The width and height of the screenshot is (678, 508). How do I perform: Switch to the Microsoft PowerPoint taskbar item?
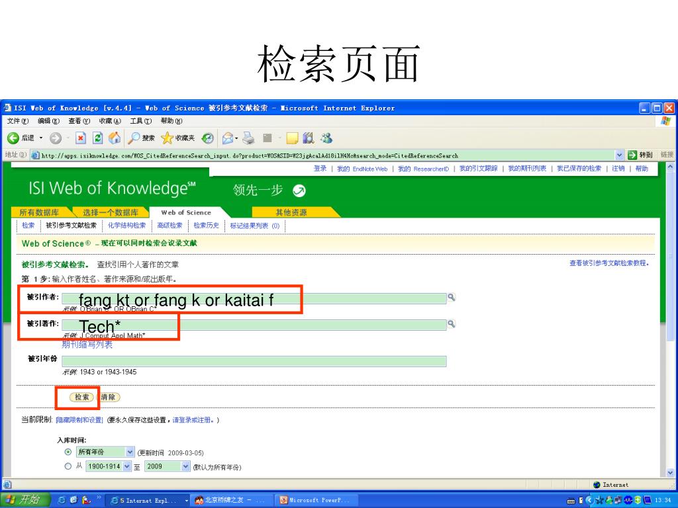tap(316, 500)
